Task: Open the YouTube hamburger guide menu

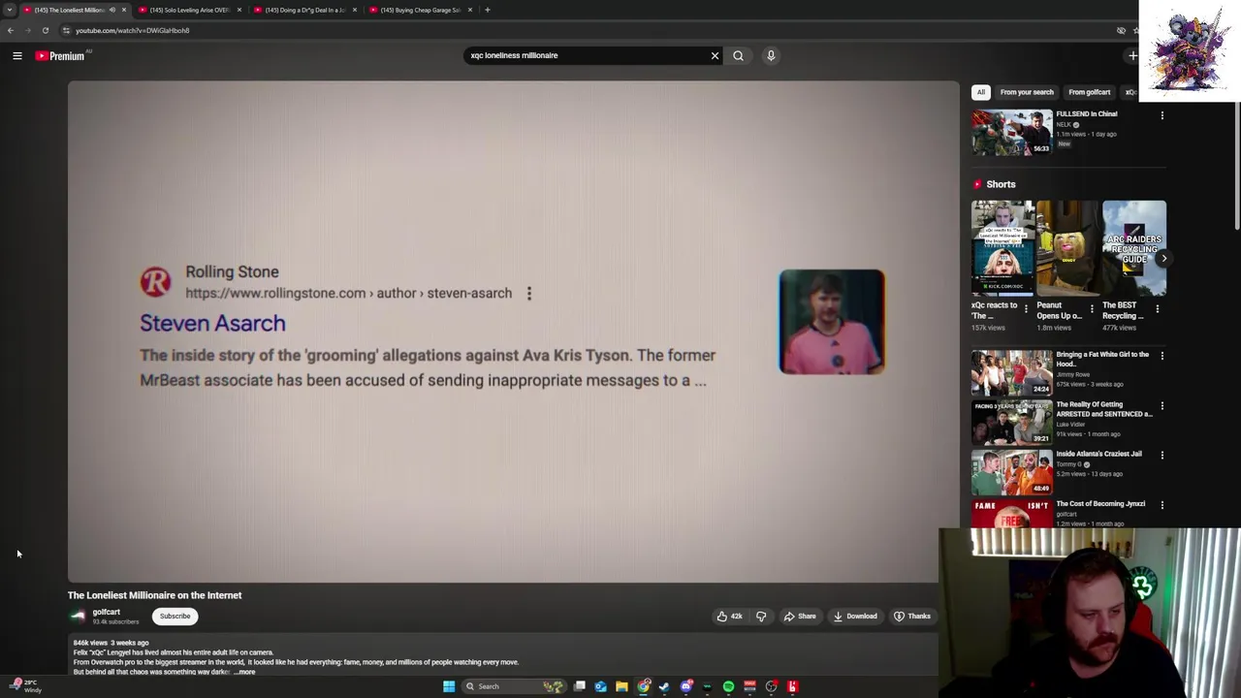Action: (x=17, y=56)
